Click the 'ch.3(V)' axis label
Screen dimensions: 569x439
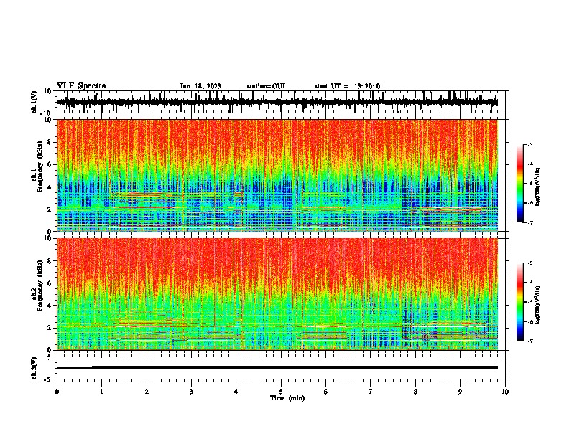point(34,368)
